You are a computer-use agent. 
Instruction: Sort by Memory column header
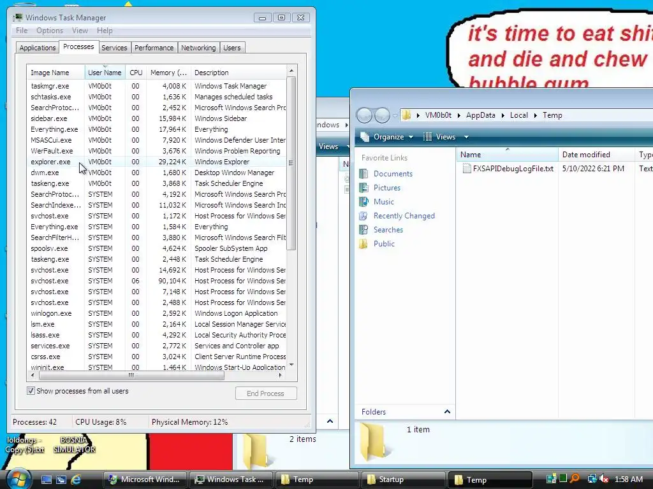168,73
